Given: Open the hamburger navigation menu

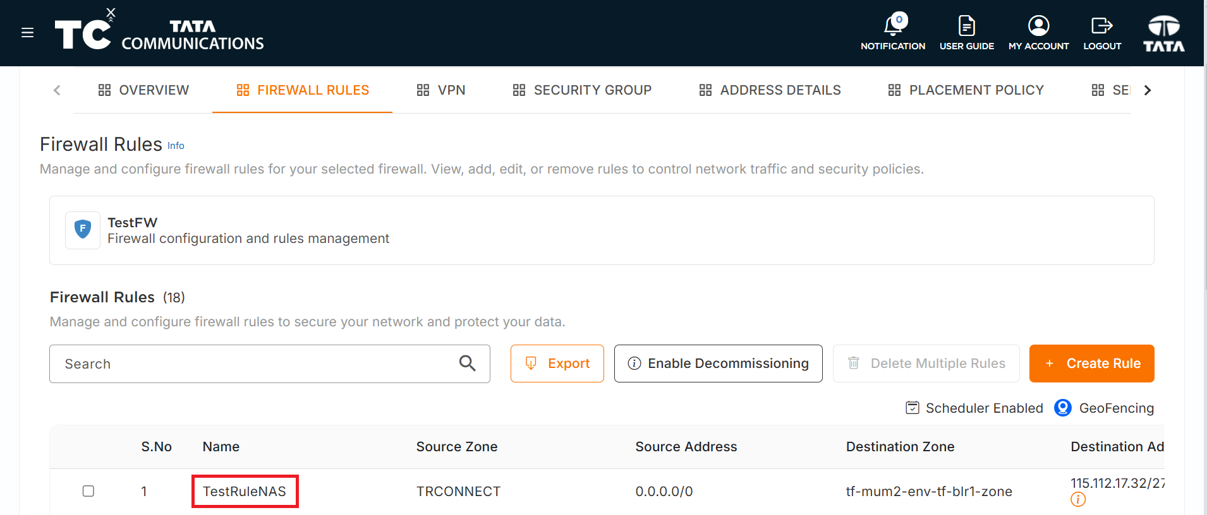Looking at the screenshot, I should click(27, 33).
